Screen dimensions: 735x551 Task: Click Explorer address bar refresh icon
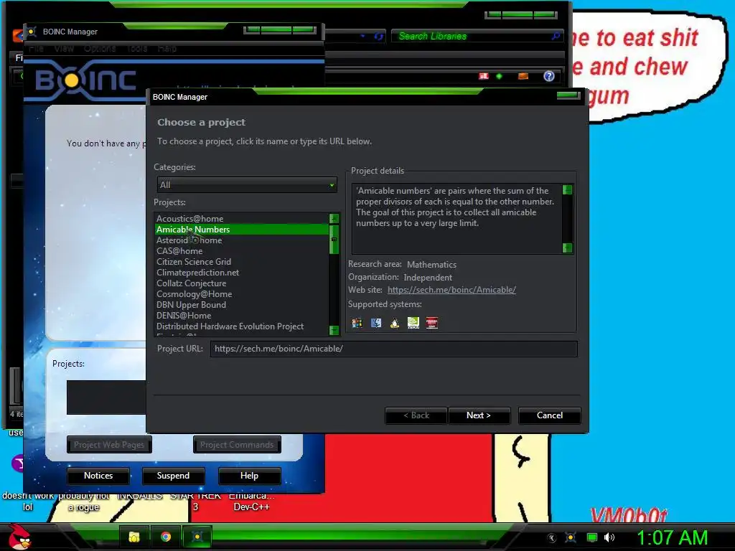(379, 36)
